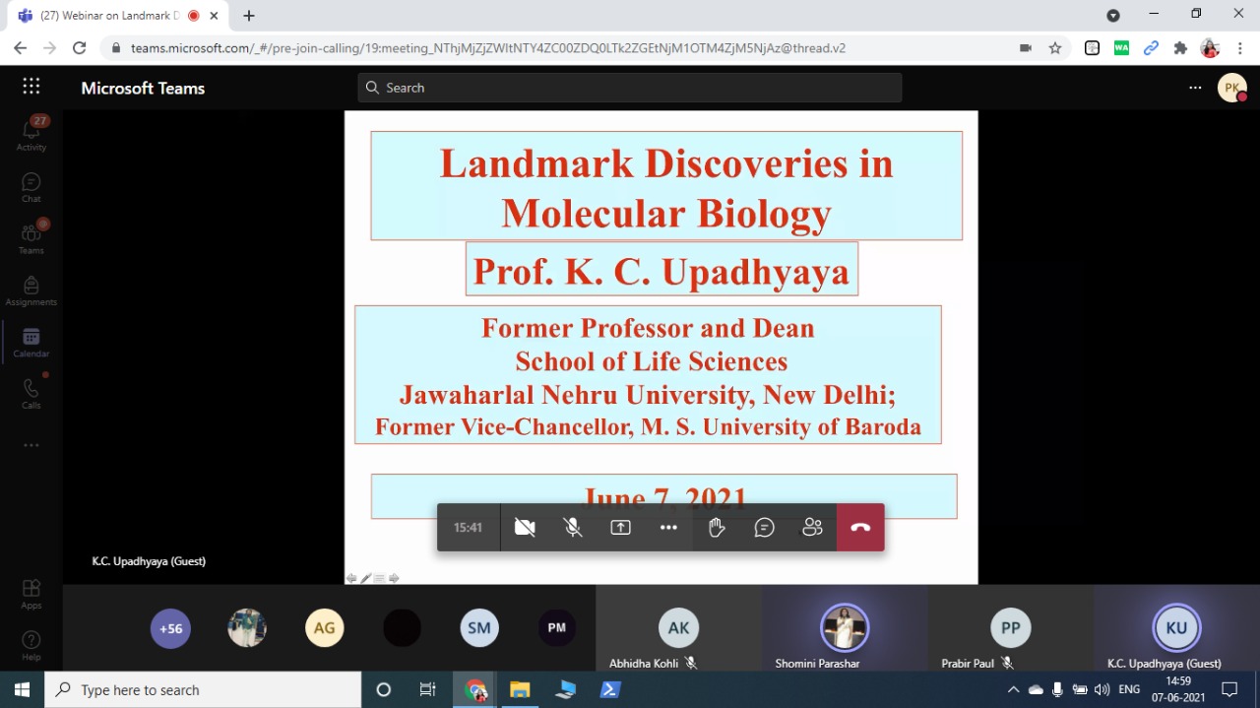Viewport: 1260px width, 708px height.
Task: Open the Activity feed
Action: [31, 135]
